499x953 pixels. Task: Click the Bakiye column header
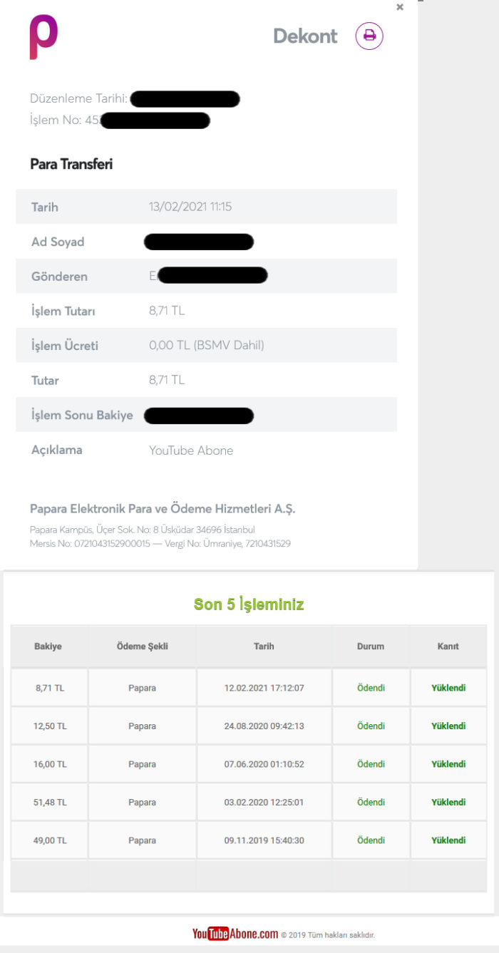tap(48, 647)
